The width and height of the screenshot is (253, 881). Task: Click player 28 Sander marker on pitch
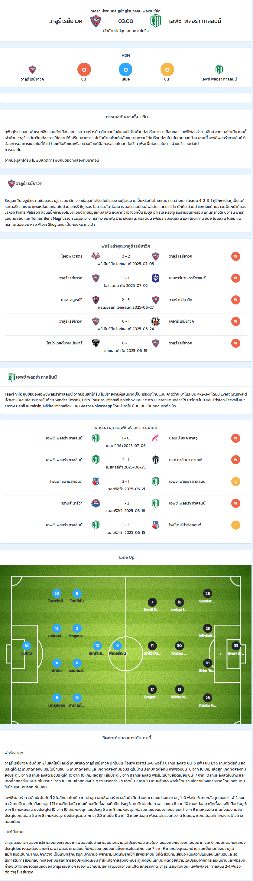click(208, 593)
